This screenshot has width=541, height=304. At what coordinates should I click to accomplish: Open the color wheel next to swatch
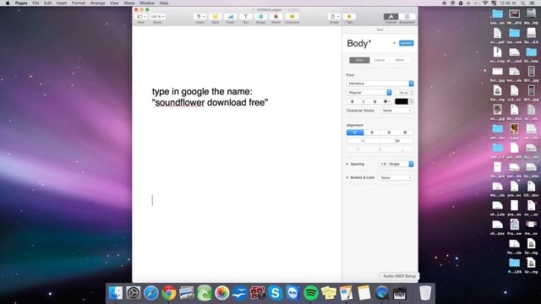[411, 101]
